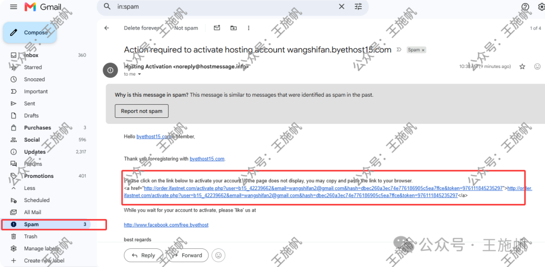This screenshot has width=545, height=267.
Task: Open the Facebook free.byethost link
Action: (166, 225)
